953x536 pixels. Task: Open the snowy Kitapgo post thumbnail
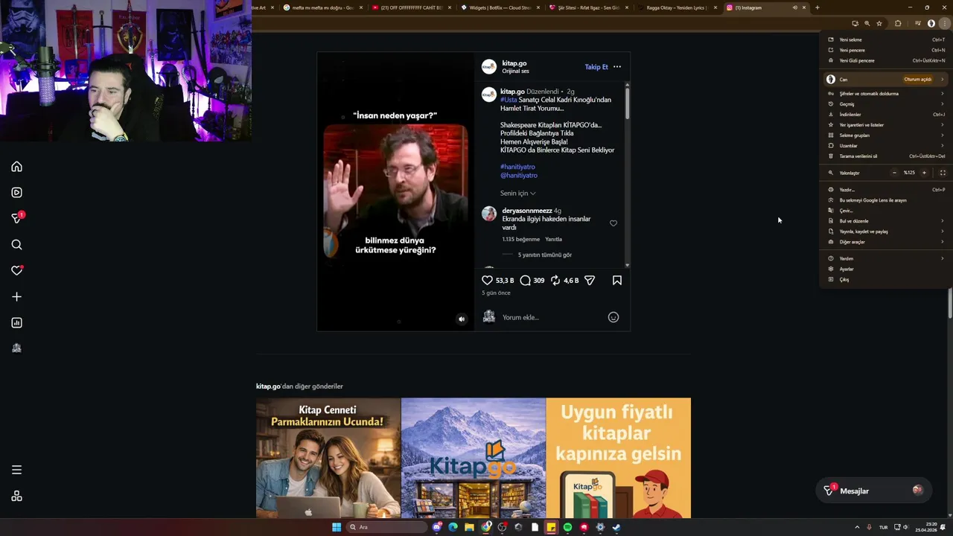tap(474, 458)
